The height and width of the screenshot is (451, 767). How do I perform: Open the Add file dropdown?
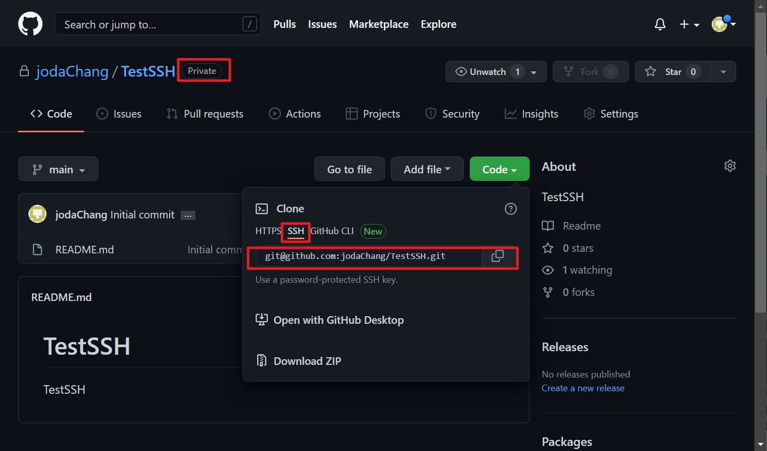427,169
